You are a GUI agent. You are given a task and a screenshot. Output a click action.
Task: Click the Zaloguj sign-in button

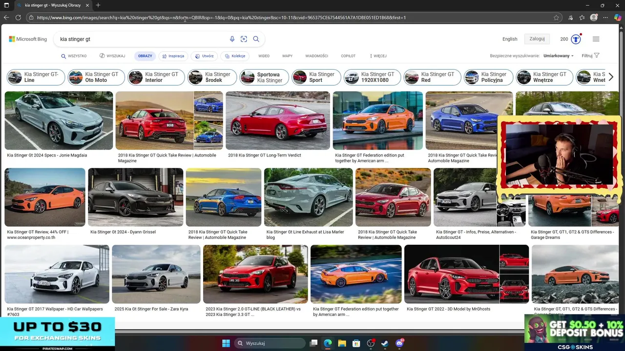point(537,39)
